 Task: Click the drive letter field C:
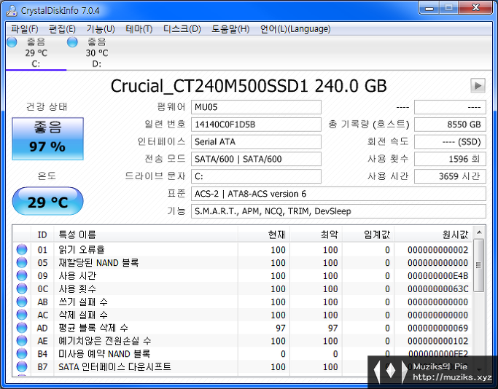click(x=256, y=176)
